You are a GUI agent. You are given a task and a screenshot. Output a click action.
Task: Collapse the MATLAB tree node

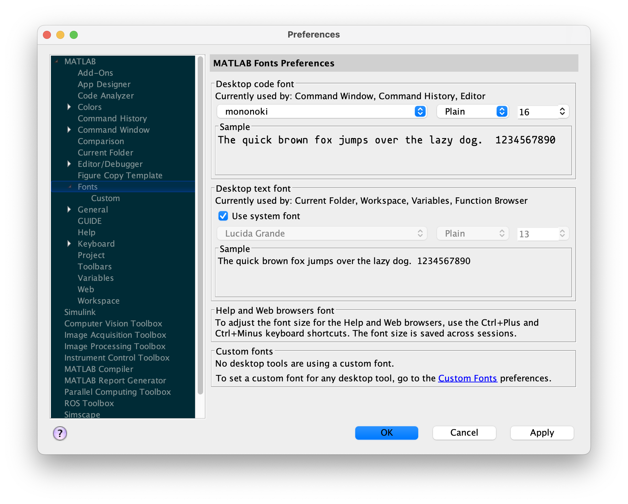(x=57, y=61)
